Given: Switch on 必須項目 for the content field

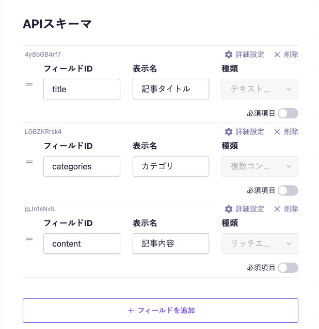Looking at the screenshot, I should pos(288,268).
